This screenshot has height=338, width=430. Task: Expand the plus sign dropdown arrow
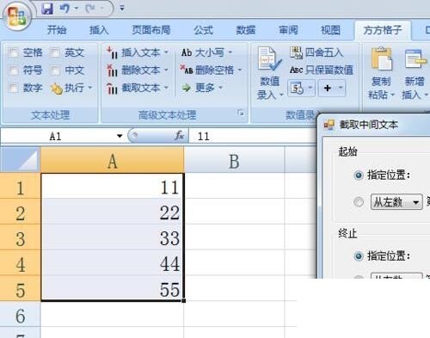coord(341,88)
